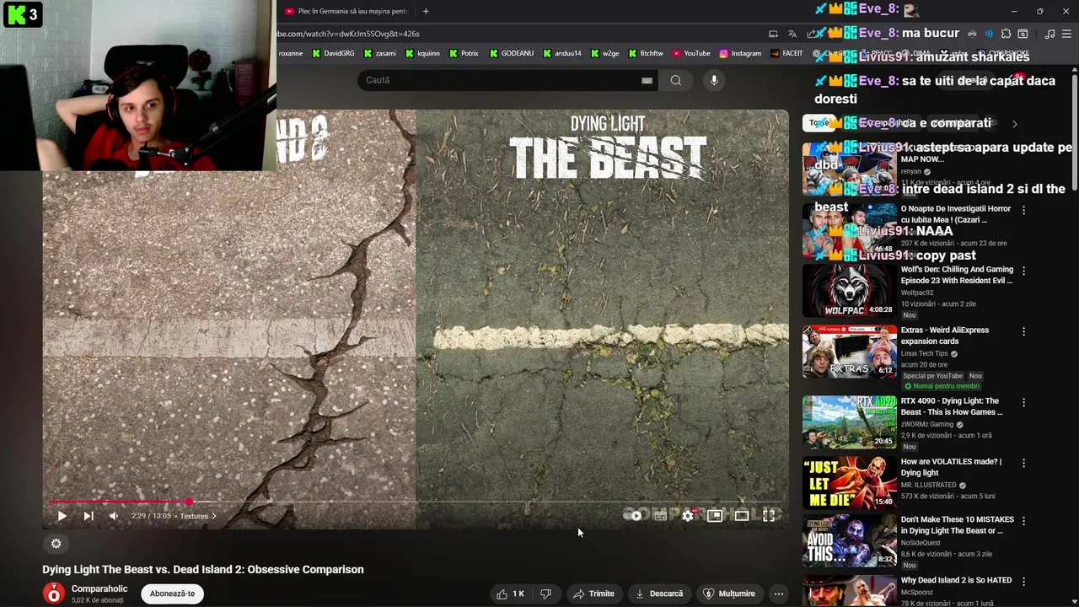Toggle theater mode on the player
Image resolution: width=1079 pixels, height=607 pixels.
pos(742,515)
